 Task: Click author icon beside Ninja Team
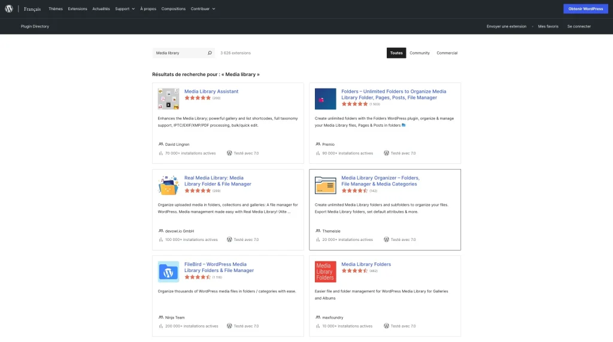click(x=160, y=317)
